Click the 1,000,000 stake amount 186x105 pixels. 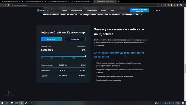point(47,50)
